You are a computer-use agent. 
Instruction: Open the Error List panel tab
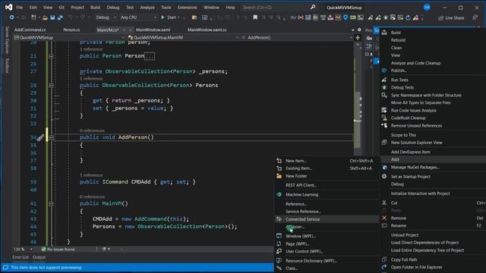[x=21, y=257]
